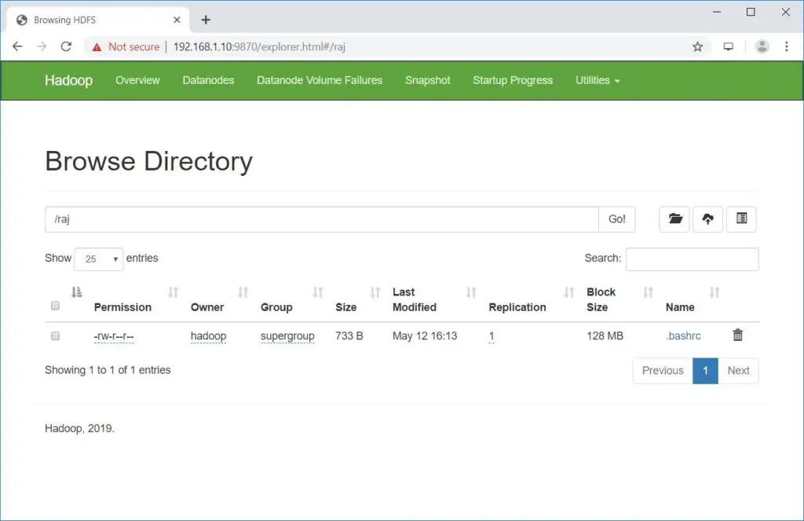Sort the table by Permission column
This screenshot has width=804, height=521.
click(x=122, y=306)
